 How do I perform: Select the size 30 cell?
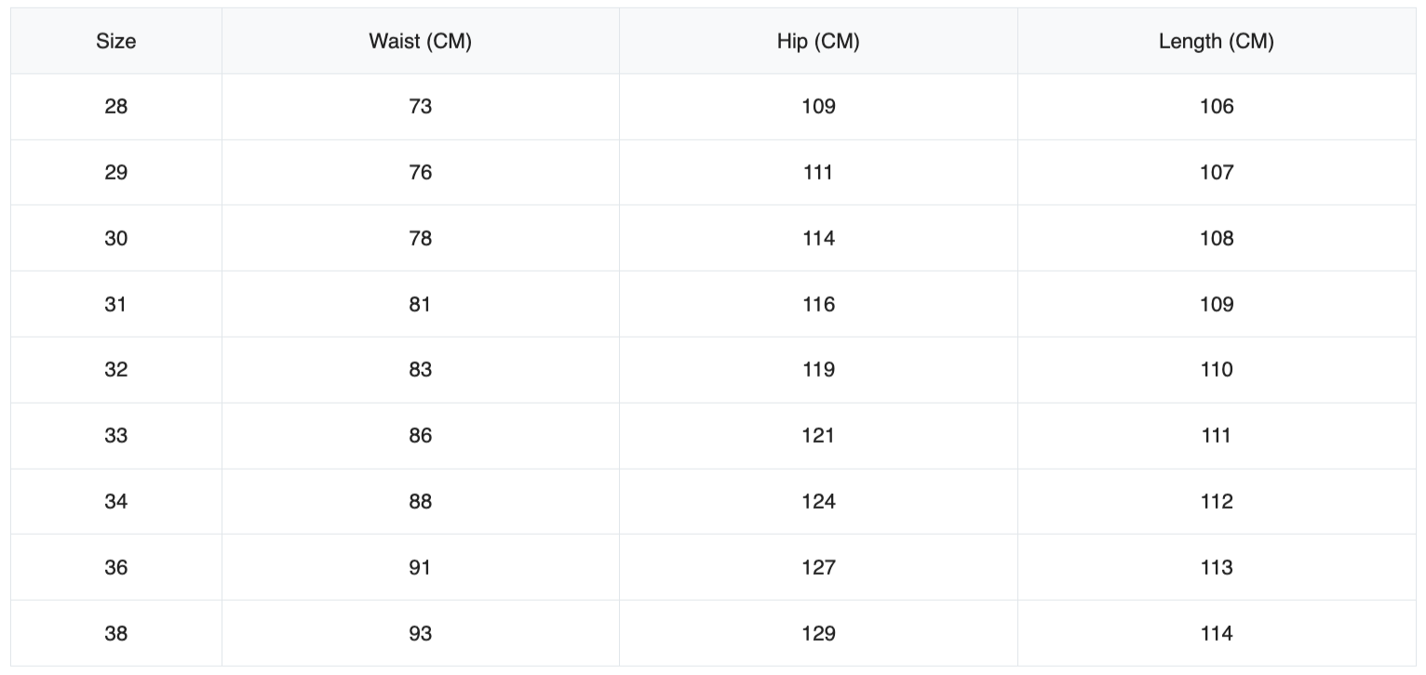pos(115,239)
